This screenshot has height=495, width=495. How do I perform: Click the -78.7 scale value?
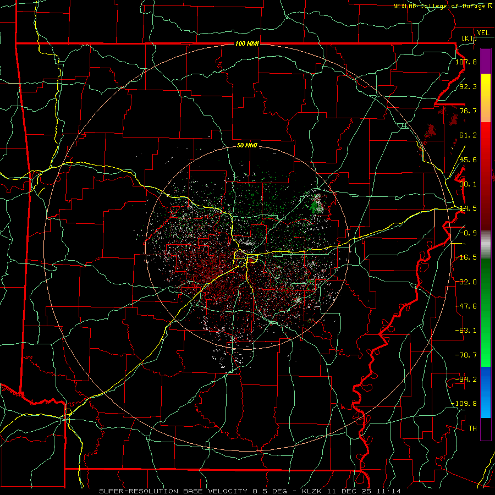(466, 355)
